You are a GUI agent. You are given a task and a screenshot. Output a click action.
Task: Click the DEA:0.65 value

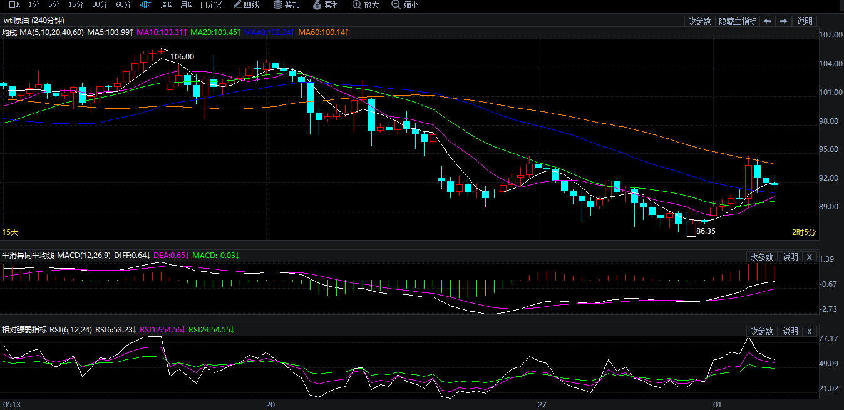coord(172,256)
